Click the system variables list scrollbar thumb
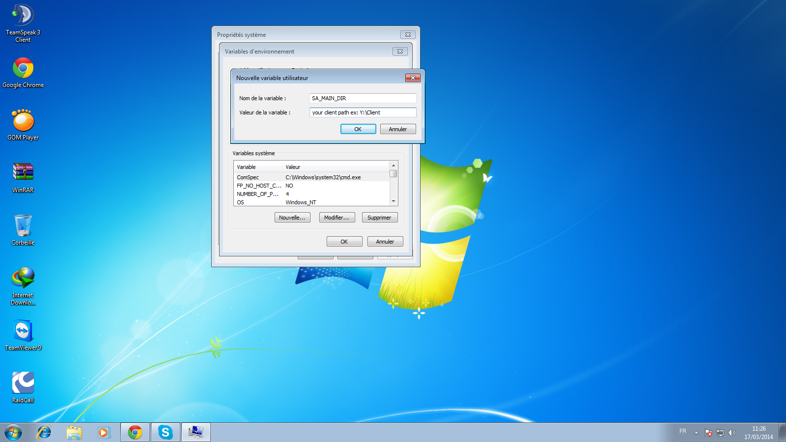This screenshot has height=442, width=786. (x=393, y=174)
